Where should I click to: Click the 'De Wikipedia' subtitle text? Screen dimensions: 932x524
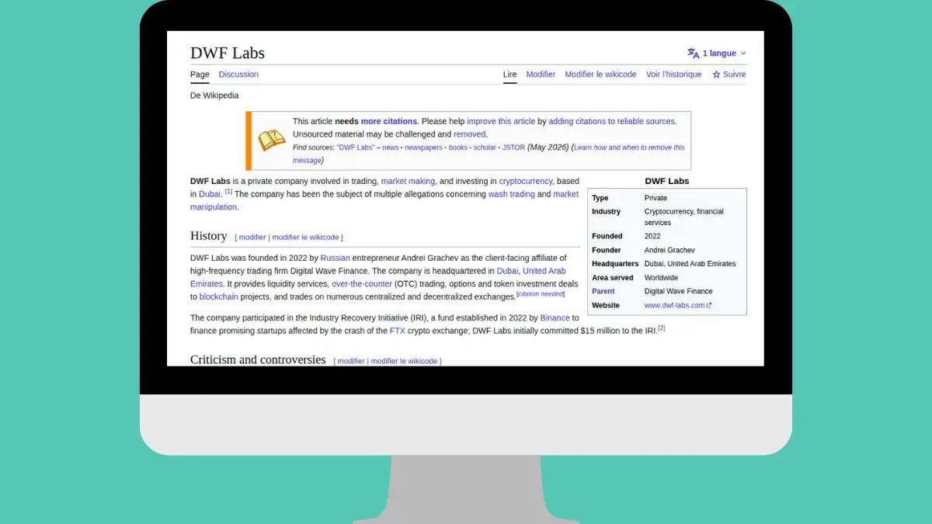(x=214, y=95)
